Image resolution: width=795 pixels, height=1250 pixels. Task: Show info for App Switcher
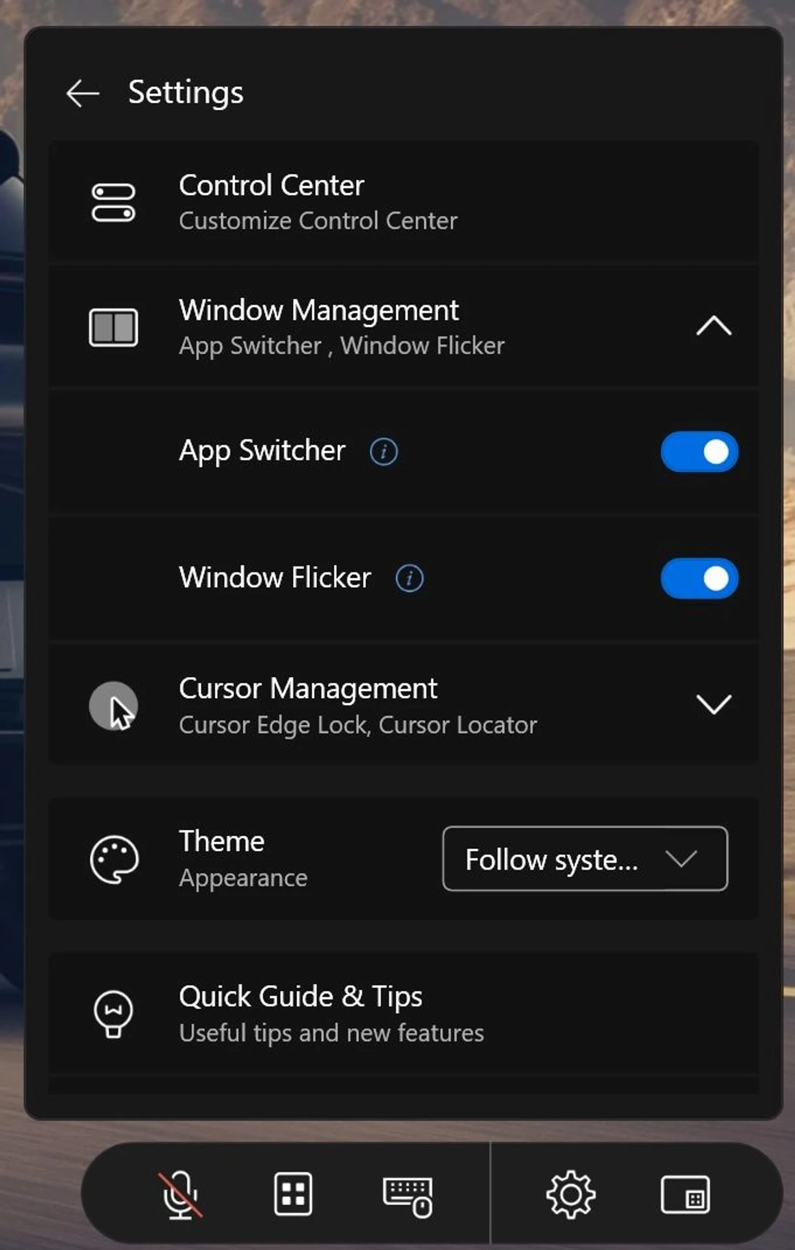pyautogui.click(x=384, y=451)
